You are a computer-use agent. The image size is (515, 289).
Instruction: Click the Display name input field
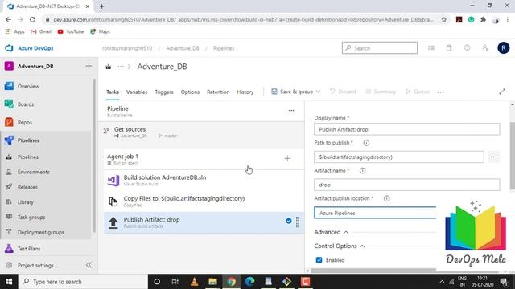(x=407, y=129)
